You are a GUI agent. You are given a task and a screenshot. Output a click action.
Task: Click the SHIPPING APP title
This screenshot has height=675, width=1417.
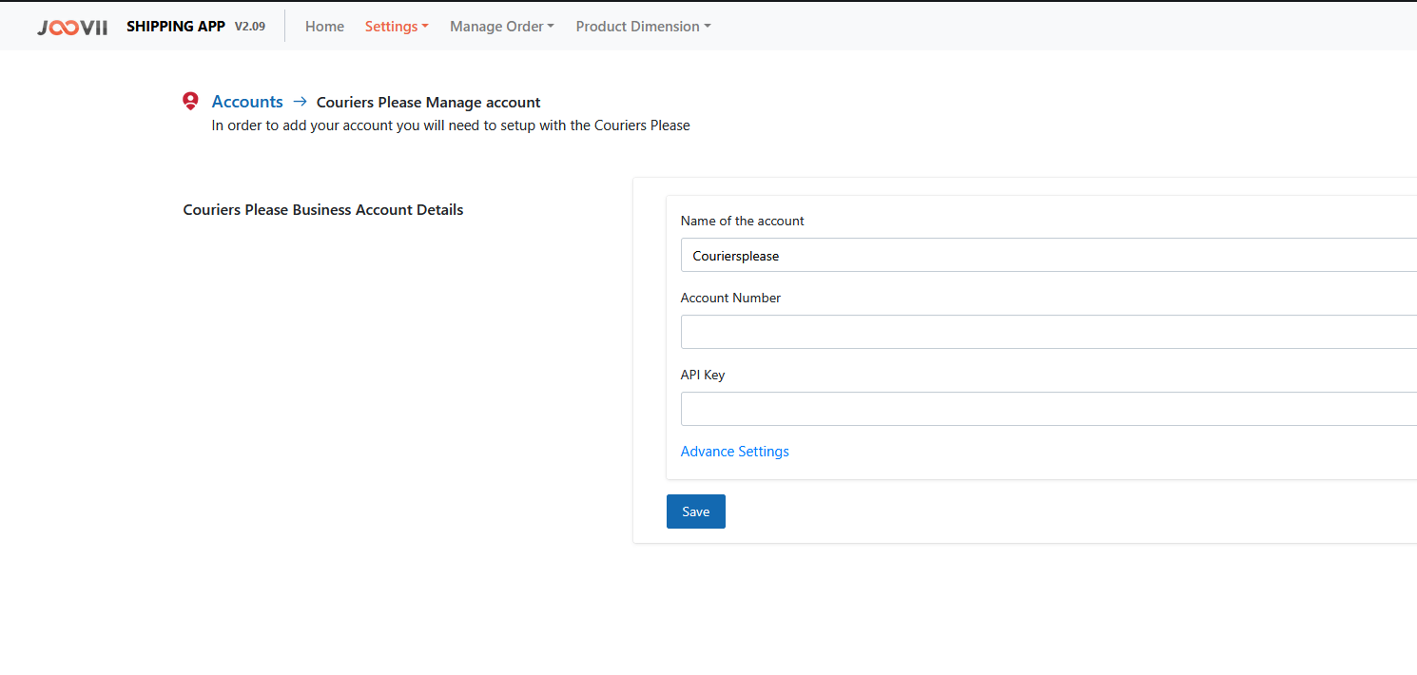176,27
